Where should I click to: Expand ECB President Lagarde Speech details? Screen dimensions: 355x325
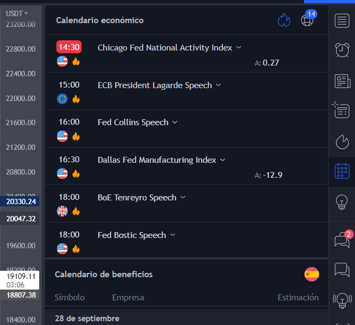tap(219, 85)
